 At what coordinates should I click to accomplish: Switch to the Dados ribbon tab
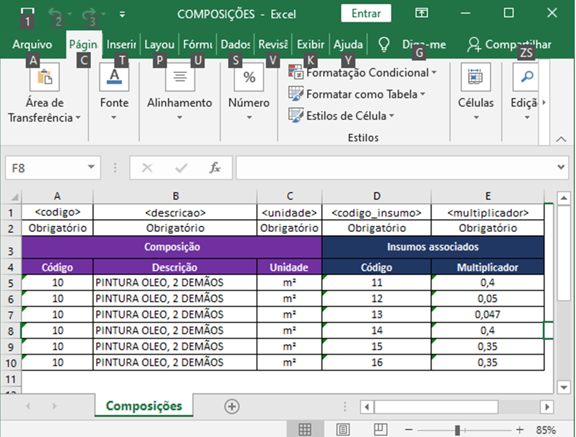(235, 45)
